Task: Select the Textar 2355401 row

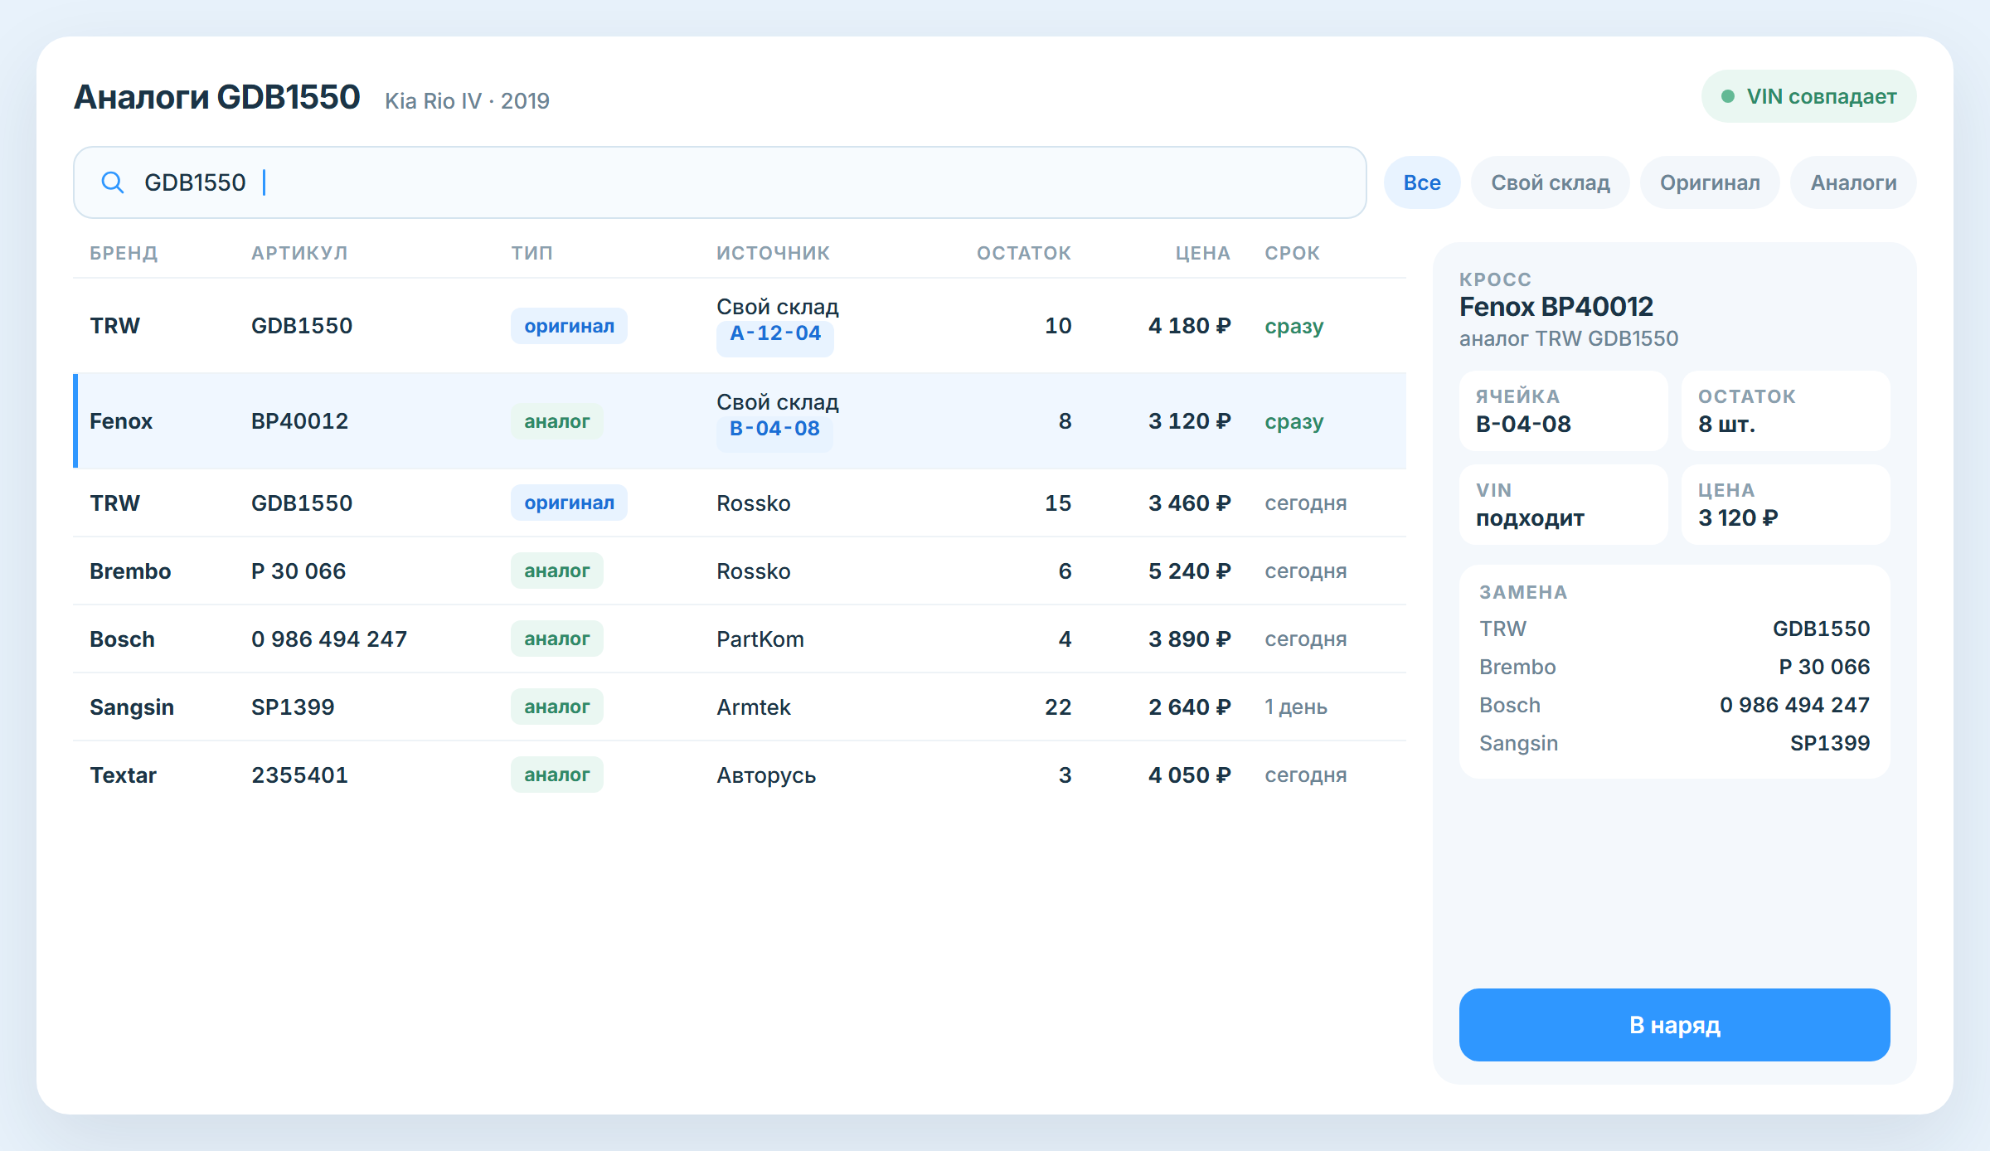Action: click(740, 775)
